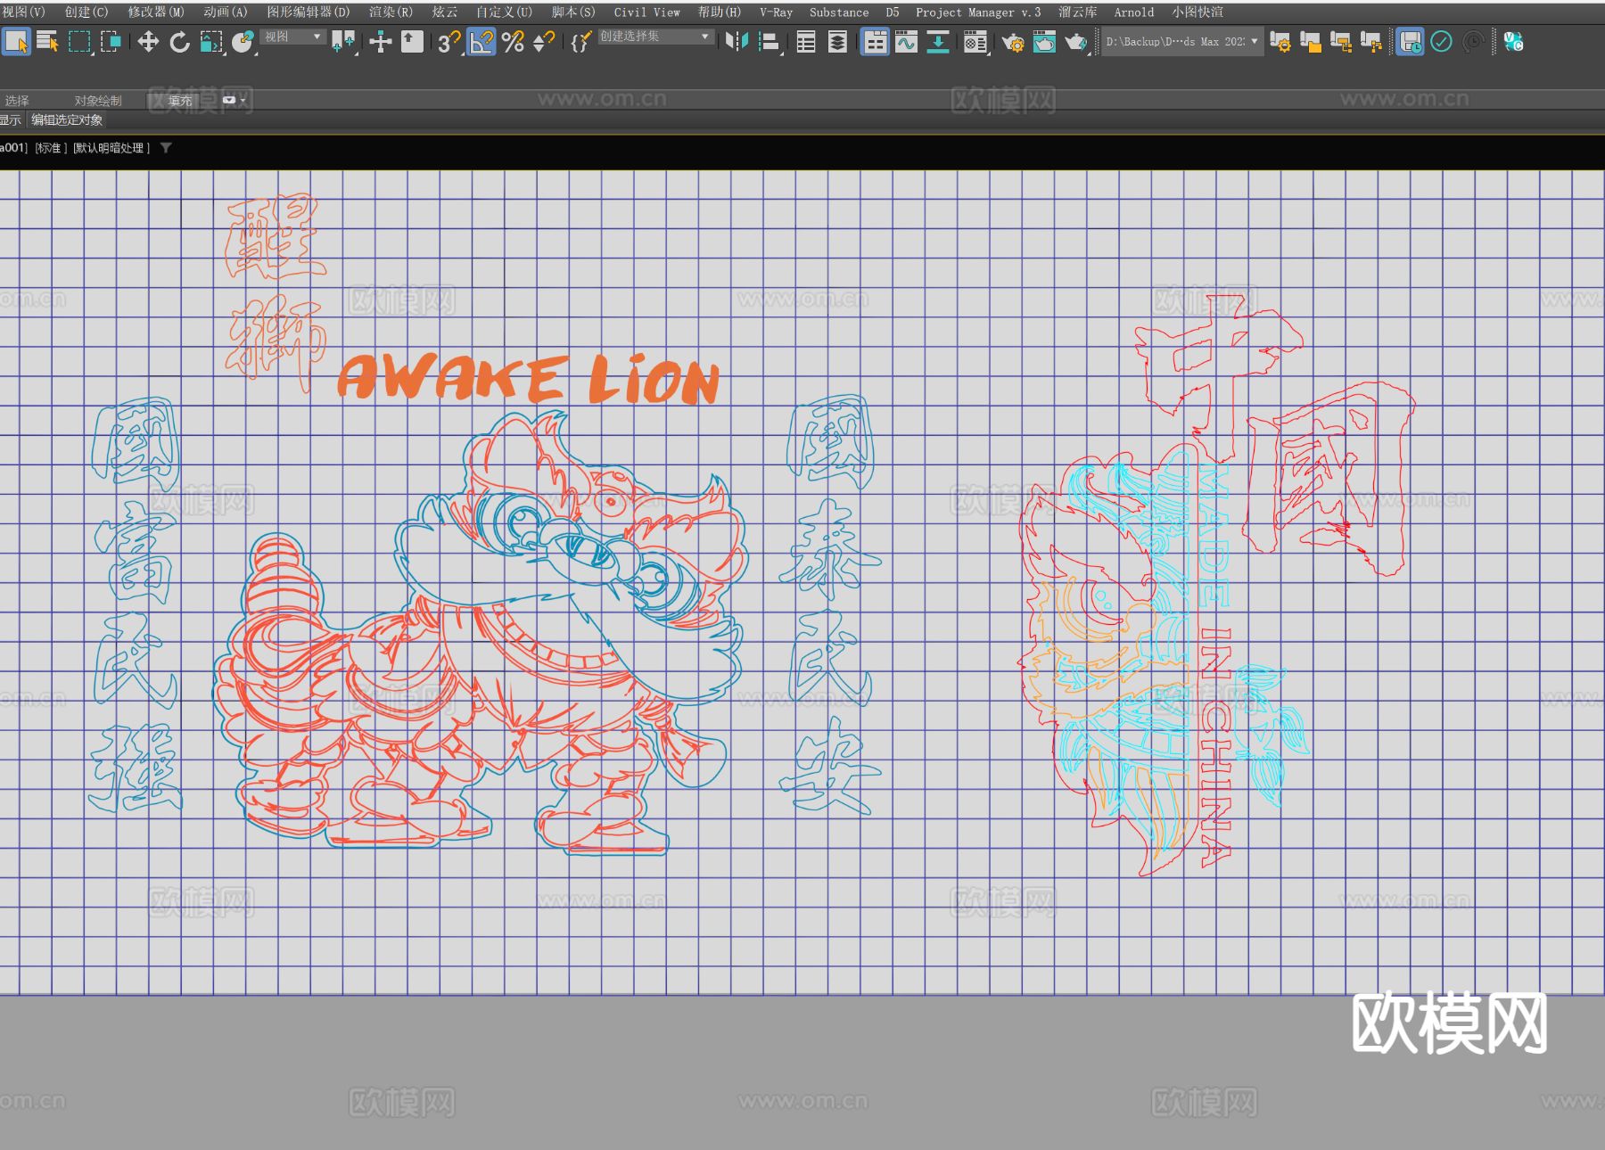Click the project folder structure icon
1605x1150 pixels.
click(1341, 42)
